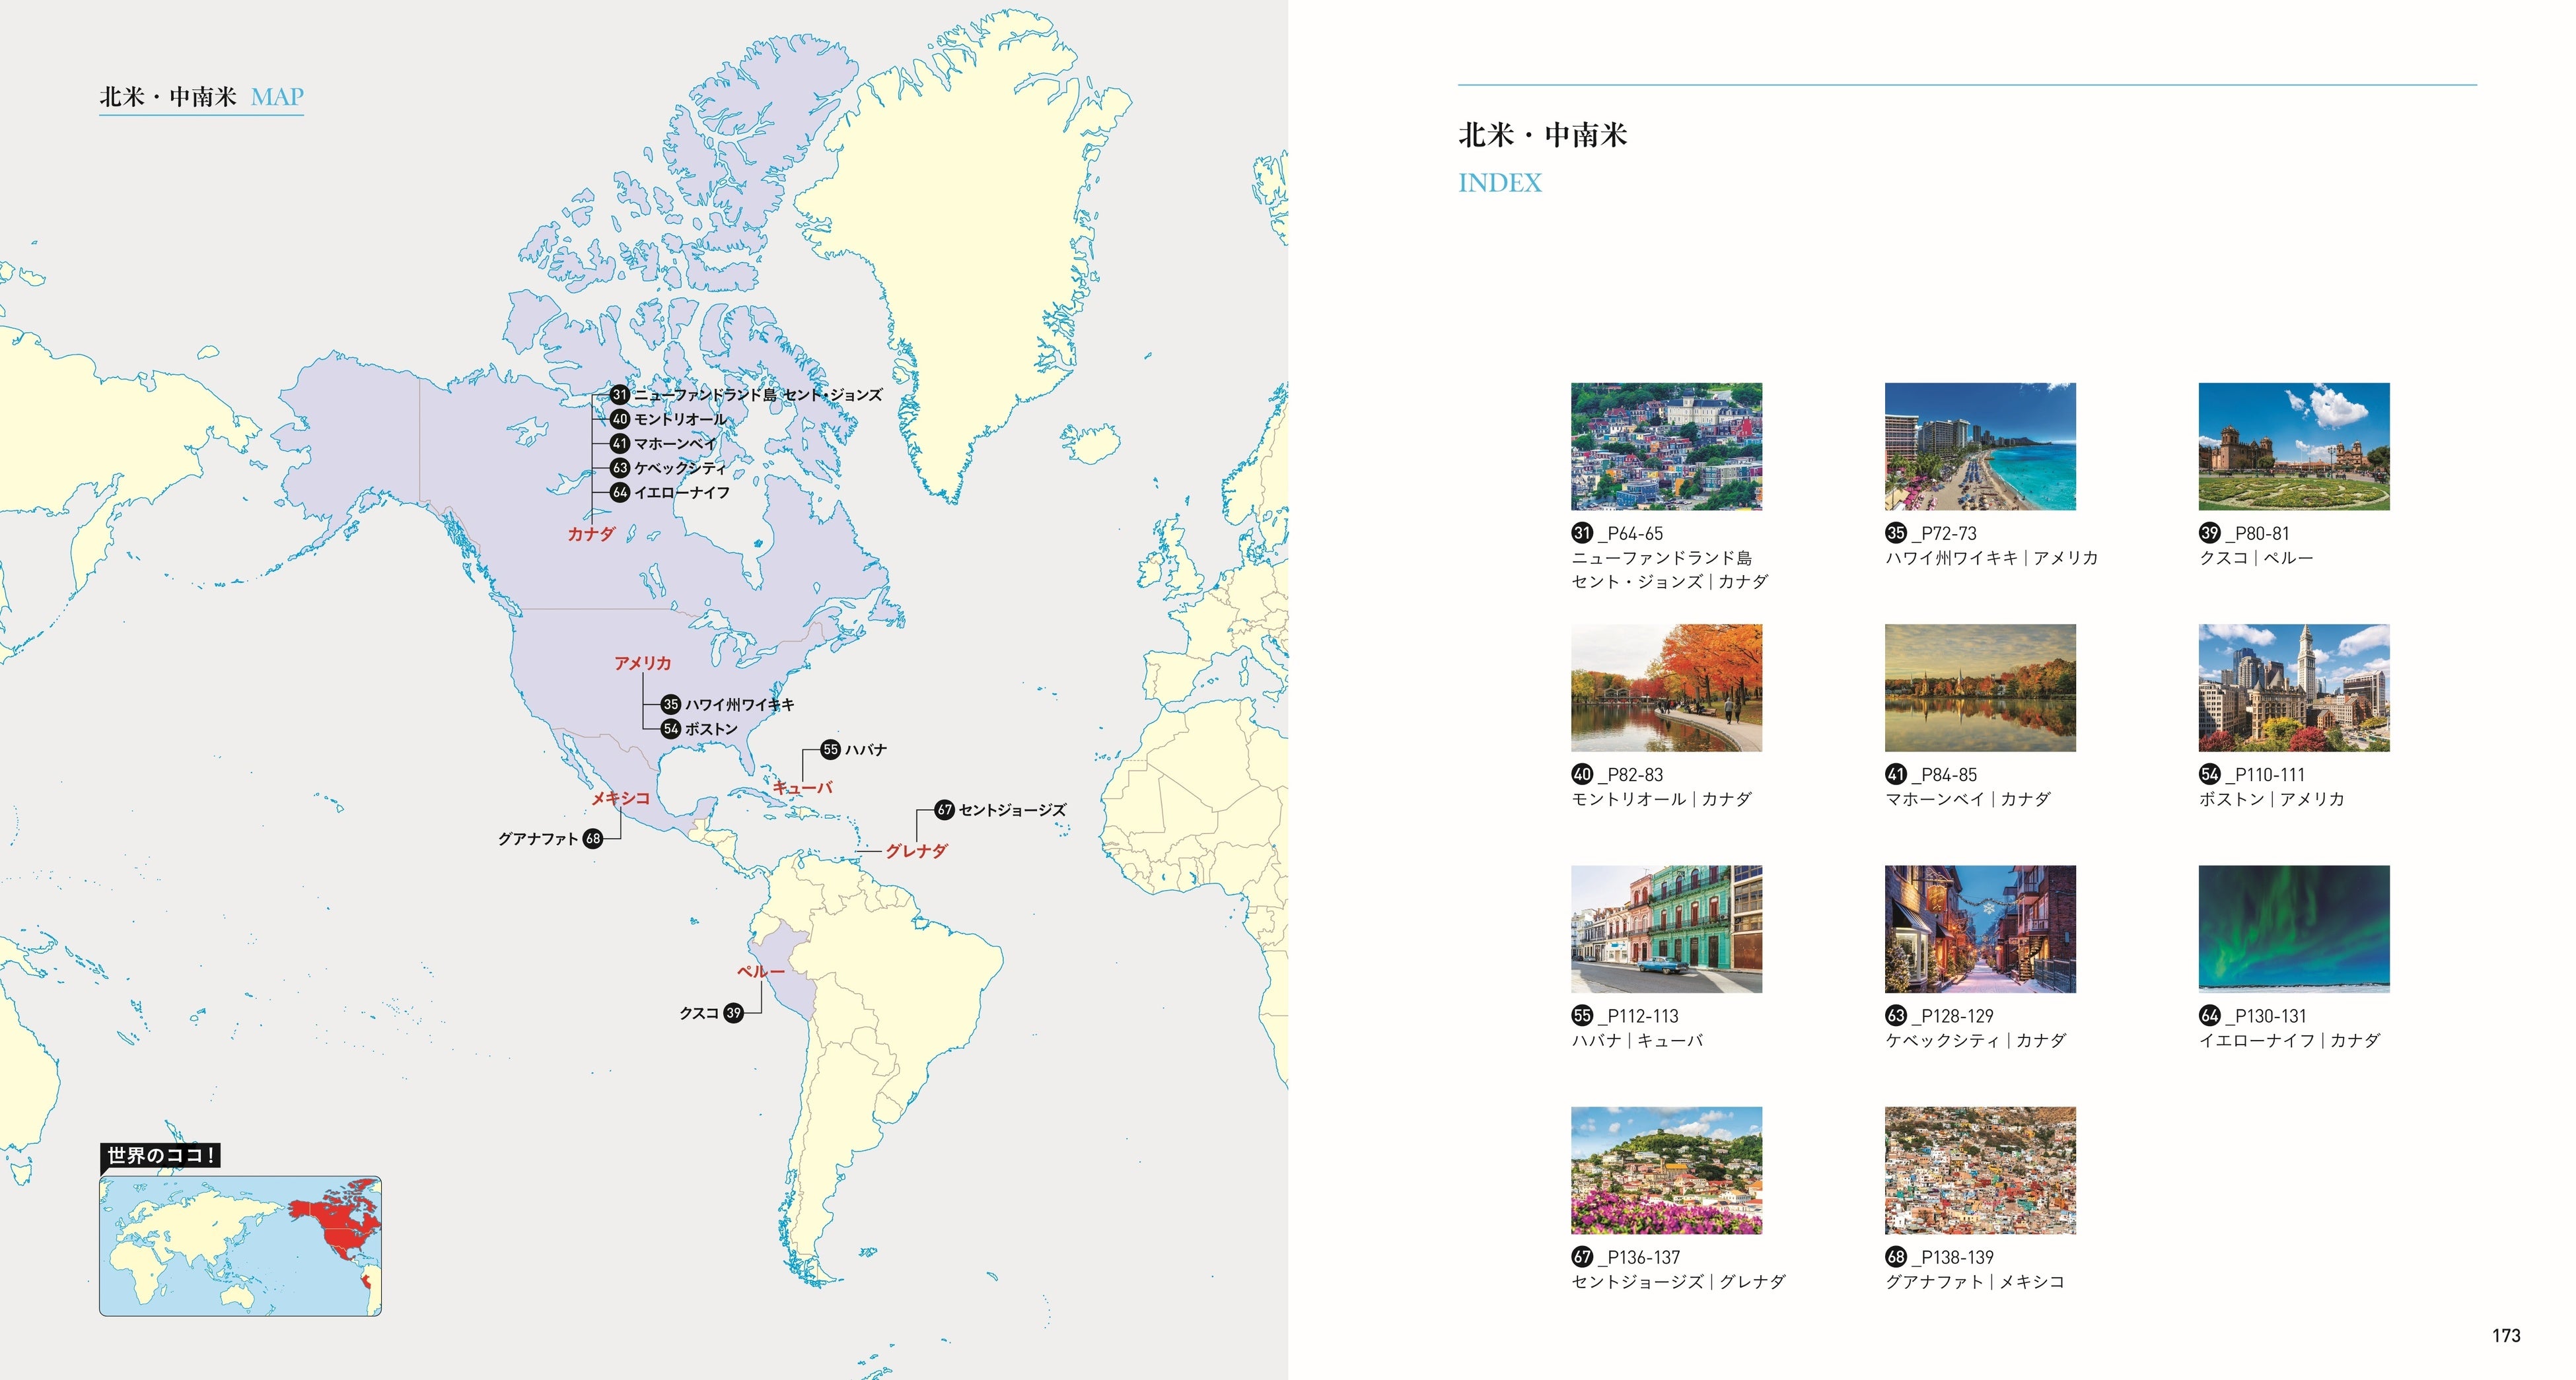Open the Havana colorful street thumbnail
Viewport: 2576px width, 1380px height.
(x=1666, y=928)
